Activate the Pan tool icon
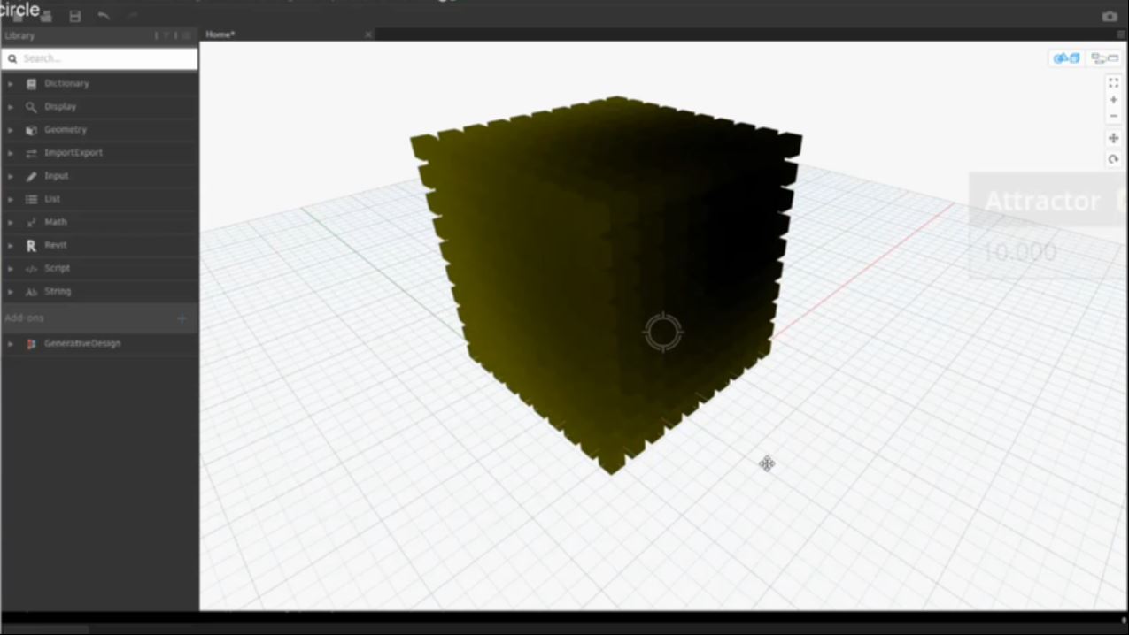 pos(1113,138)
